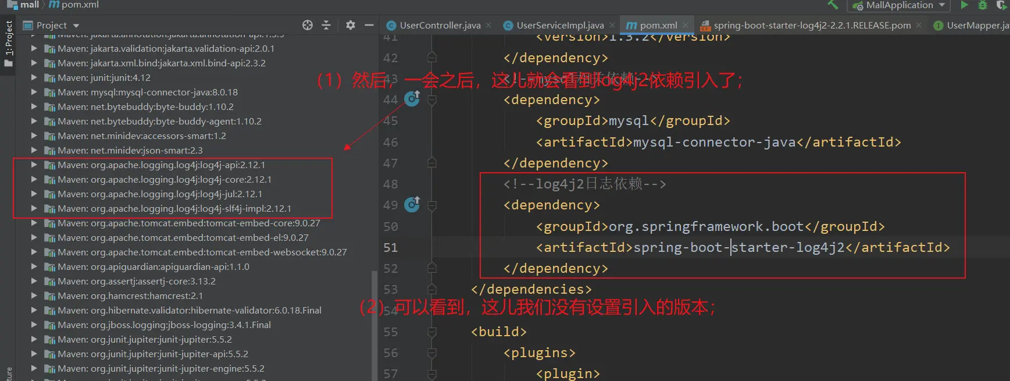Click library icon of hamcrest:2.1 row

tap(49, 296)
